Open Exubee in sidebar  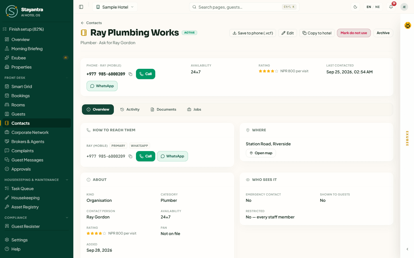(x=37, y=58)
